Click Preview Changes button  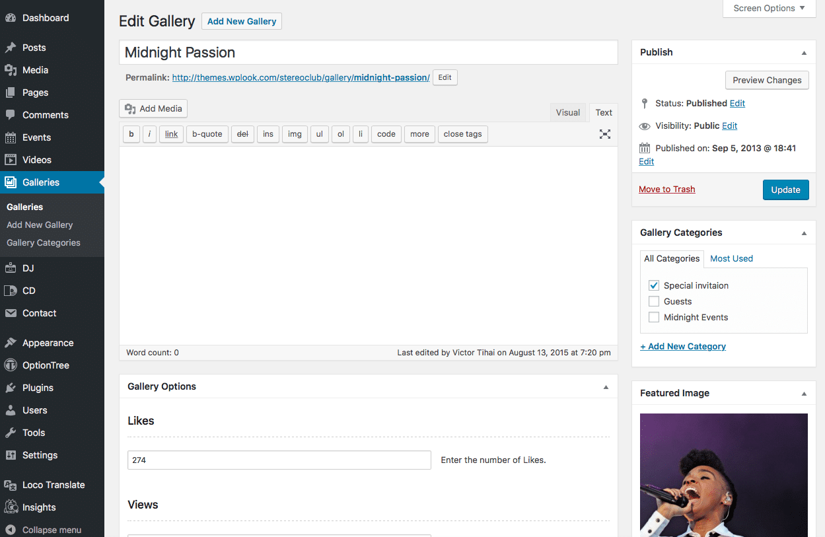(767, 80)
